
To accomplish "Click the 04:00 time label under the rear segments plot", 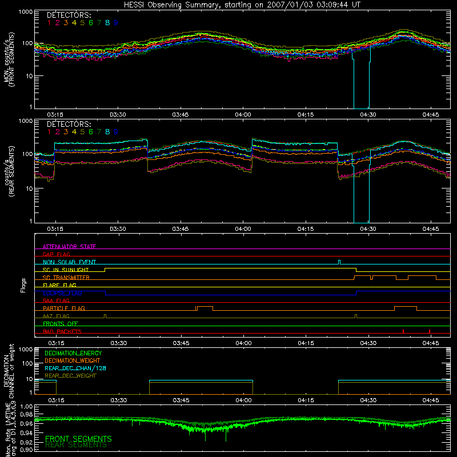I will [x=243, y=229].
